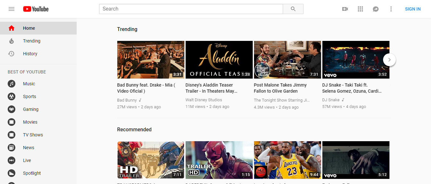The image size is (431, 184).
Task: Click the Music category icon
Action: click(12, 84)
